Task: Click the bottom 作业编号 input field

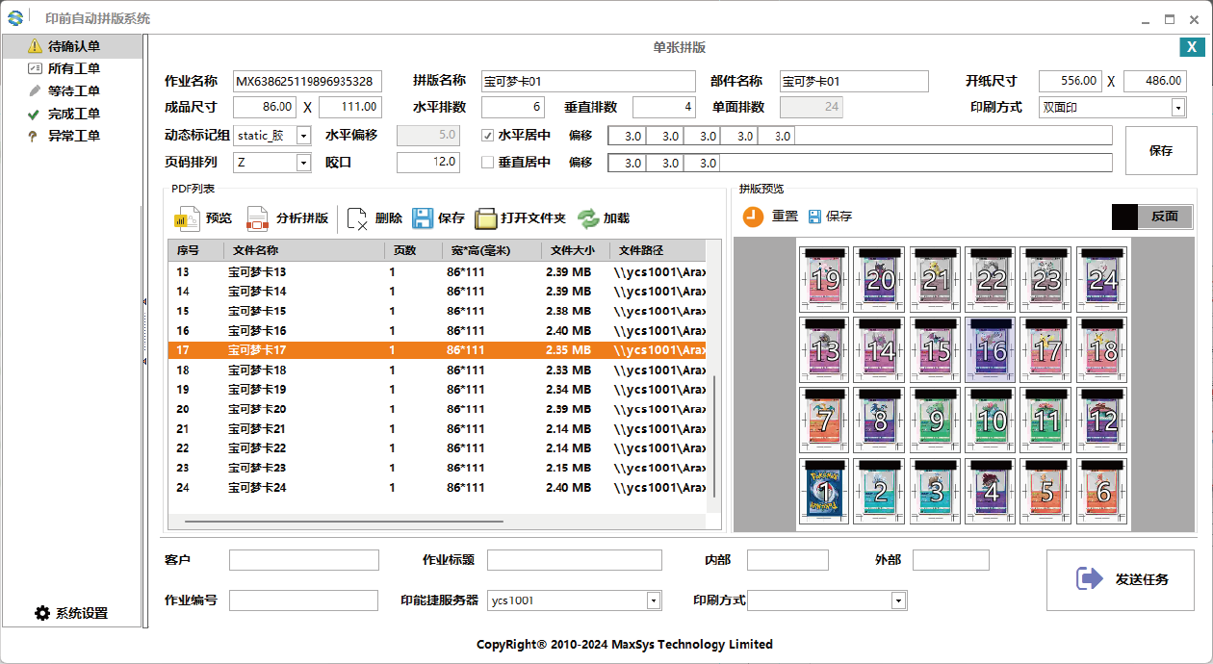Action: pos(304,600)
